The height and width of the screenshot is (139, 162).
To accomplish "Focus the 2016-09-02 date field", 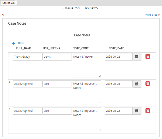I will pos(119,57).
